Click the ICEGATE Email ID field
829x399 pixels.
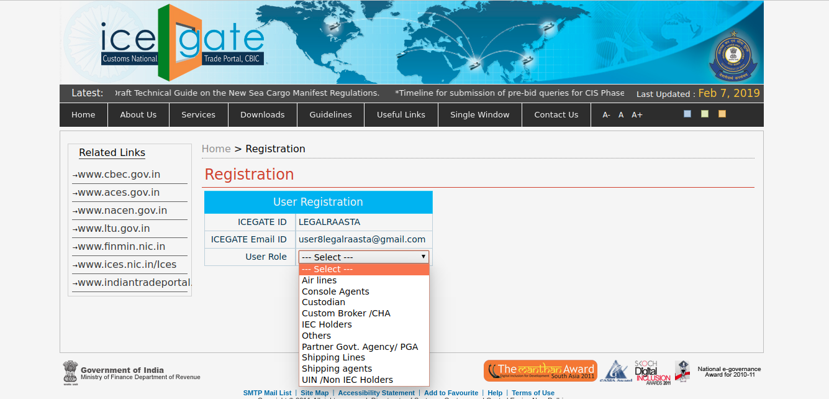point(362,239)
